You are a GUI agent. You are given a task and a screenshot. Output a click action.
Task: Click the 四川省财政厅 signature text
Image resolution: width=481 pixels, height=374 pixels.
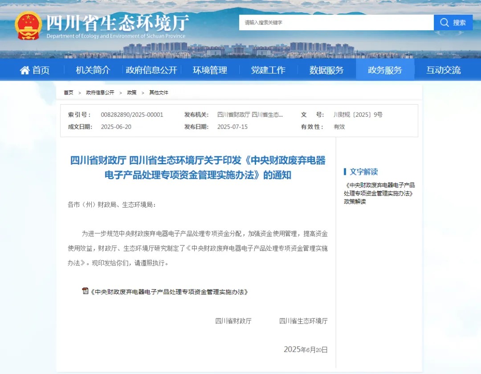click(x=233, y=321)
